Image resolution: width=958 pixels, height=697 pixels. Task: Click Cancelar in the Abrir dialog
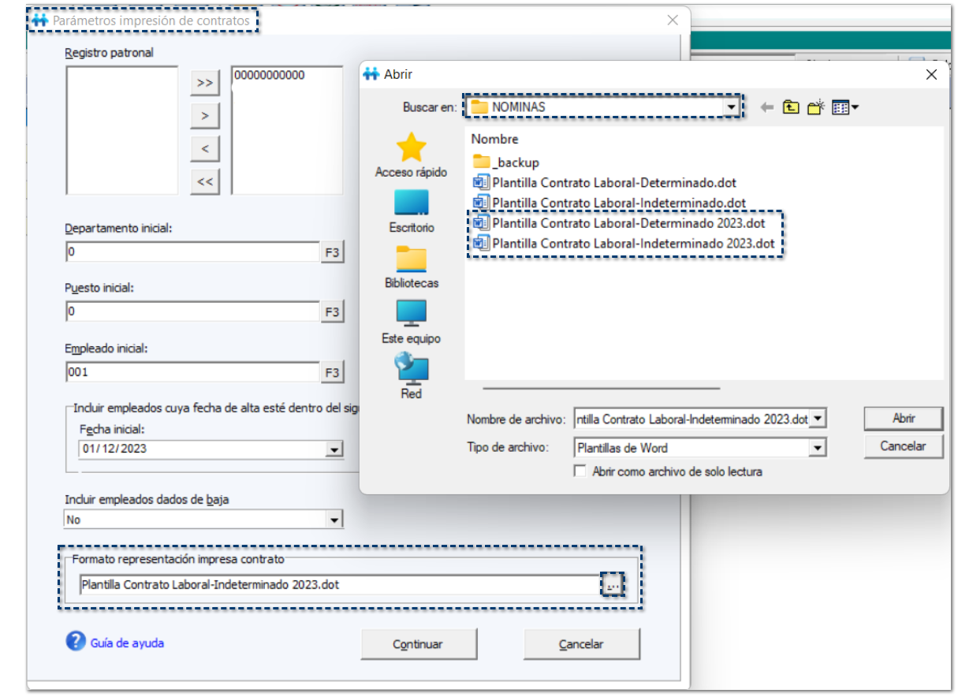903,446
